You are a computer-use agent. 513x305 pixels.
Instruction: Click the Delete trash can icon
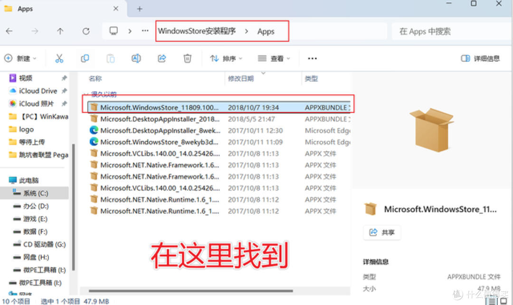tap(187, 58)
